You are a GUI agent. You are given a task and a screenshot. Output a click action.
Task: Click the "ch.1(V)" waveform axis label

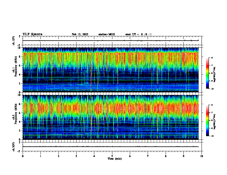pyautogui.click(x=13, y=41)
